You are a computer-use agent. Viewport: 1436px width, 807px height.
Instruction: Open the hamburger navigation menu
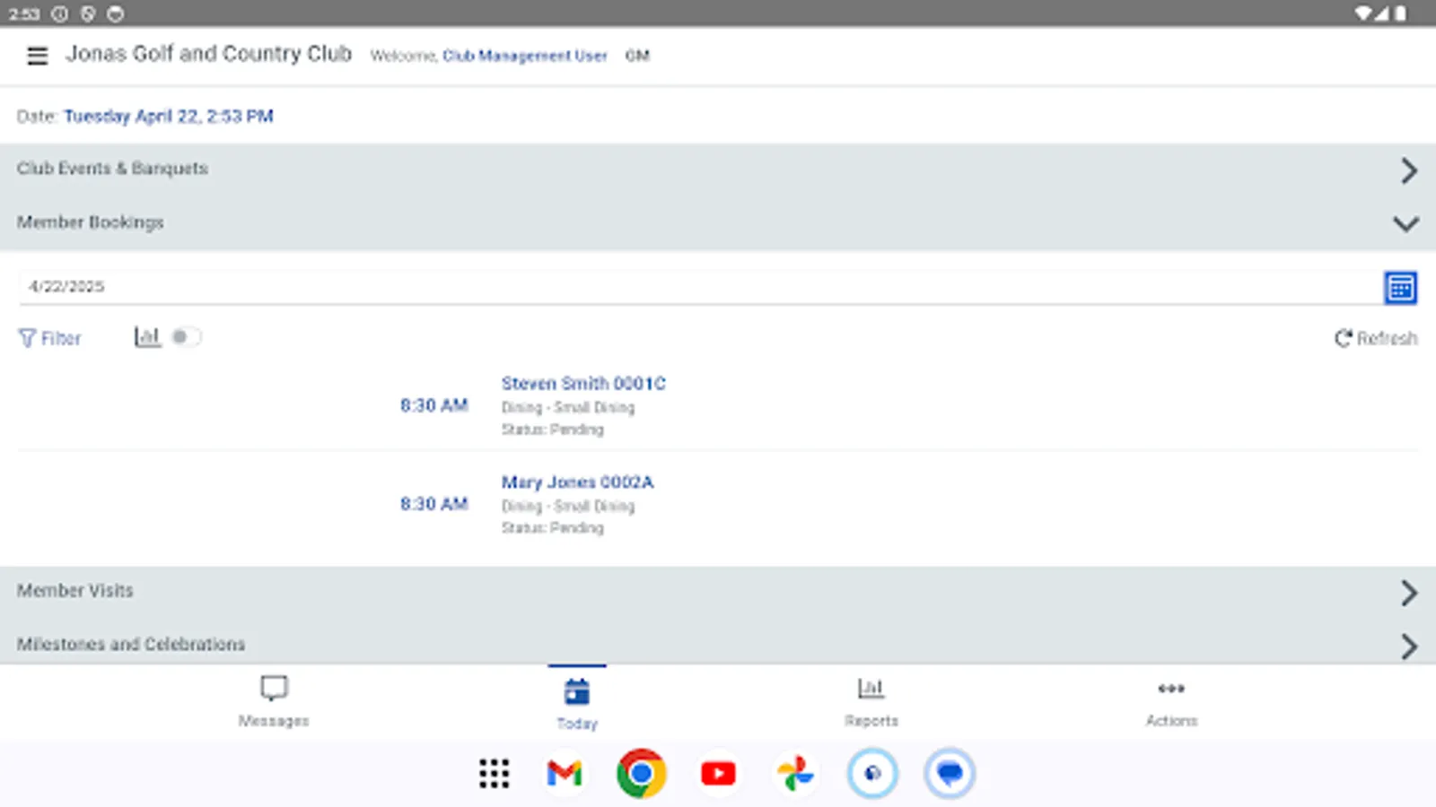(x=37, y=55)
